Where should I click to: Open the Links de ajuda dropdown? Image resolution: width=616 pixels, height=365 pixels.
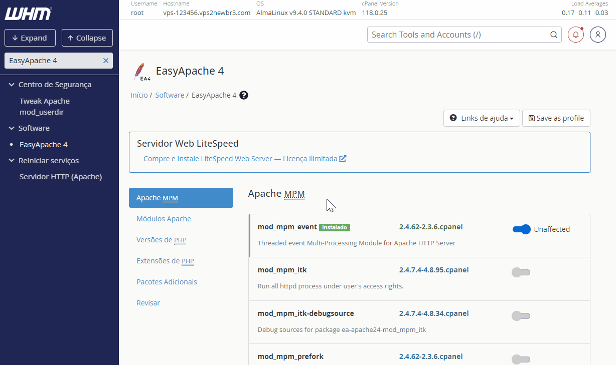coord(482,118)
